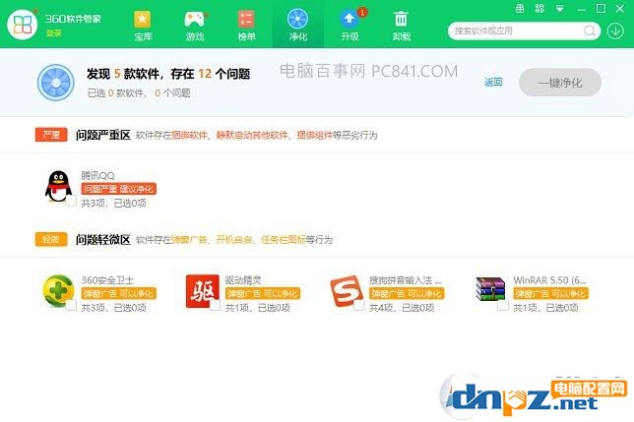Image resolution: width=634 pixels, height=422 pixels.
Task: Click the 腾讯QQ penguin icon
Action: [x=58, y=186]
